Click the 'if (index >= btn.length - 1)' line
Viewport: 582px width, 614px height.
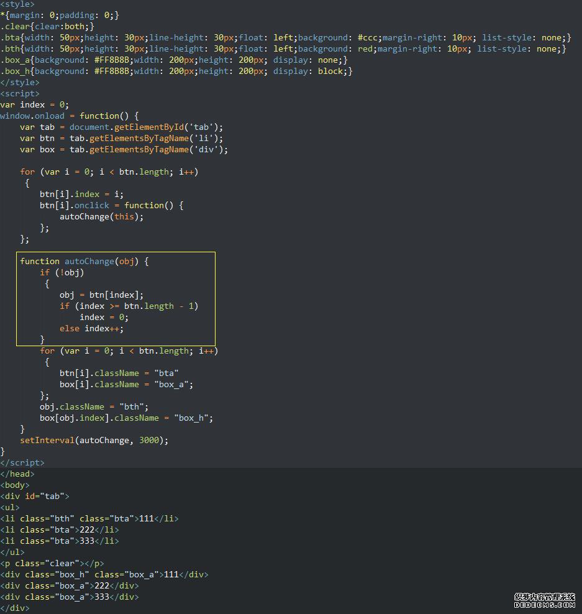coord(129,306)
